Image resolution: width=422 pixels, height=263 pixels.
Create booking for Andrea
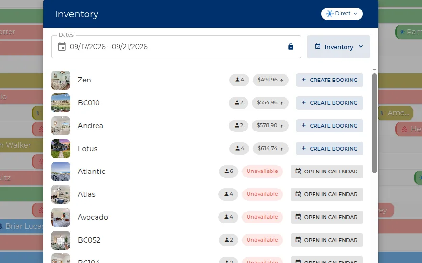point(330,126)
